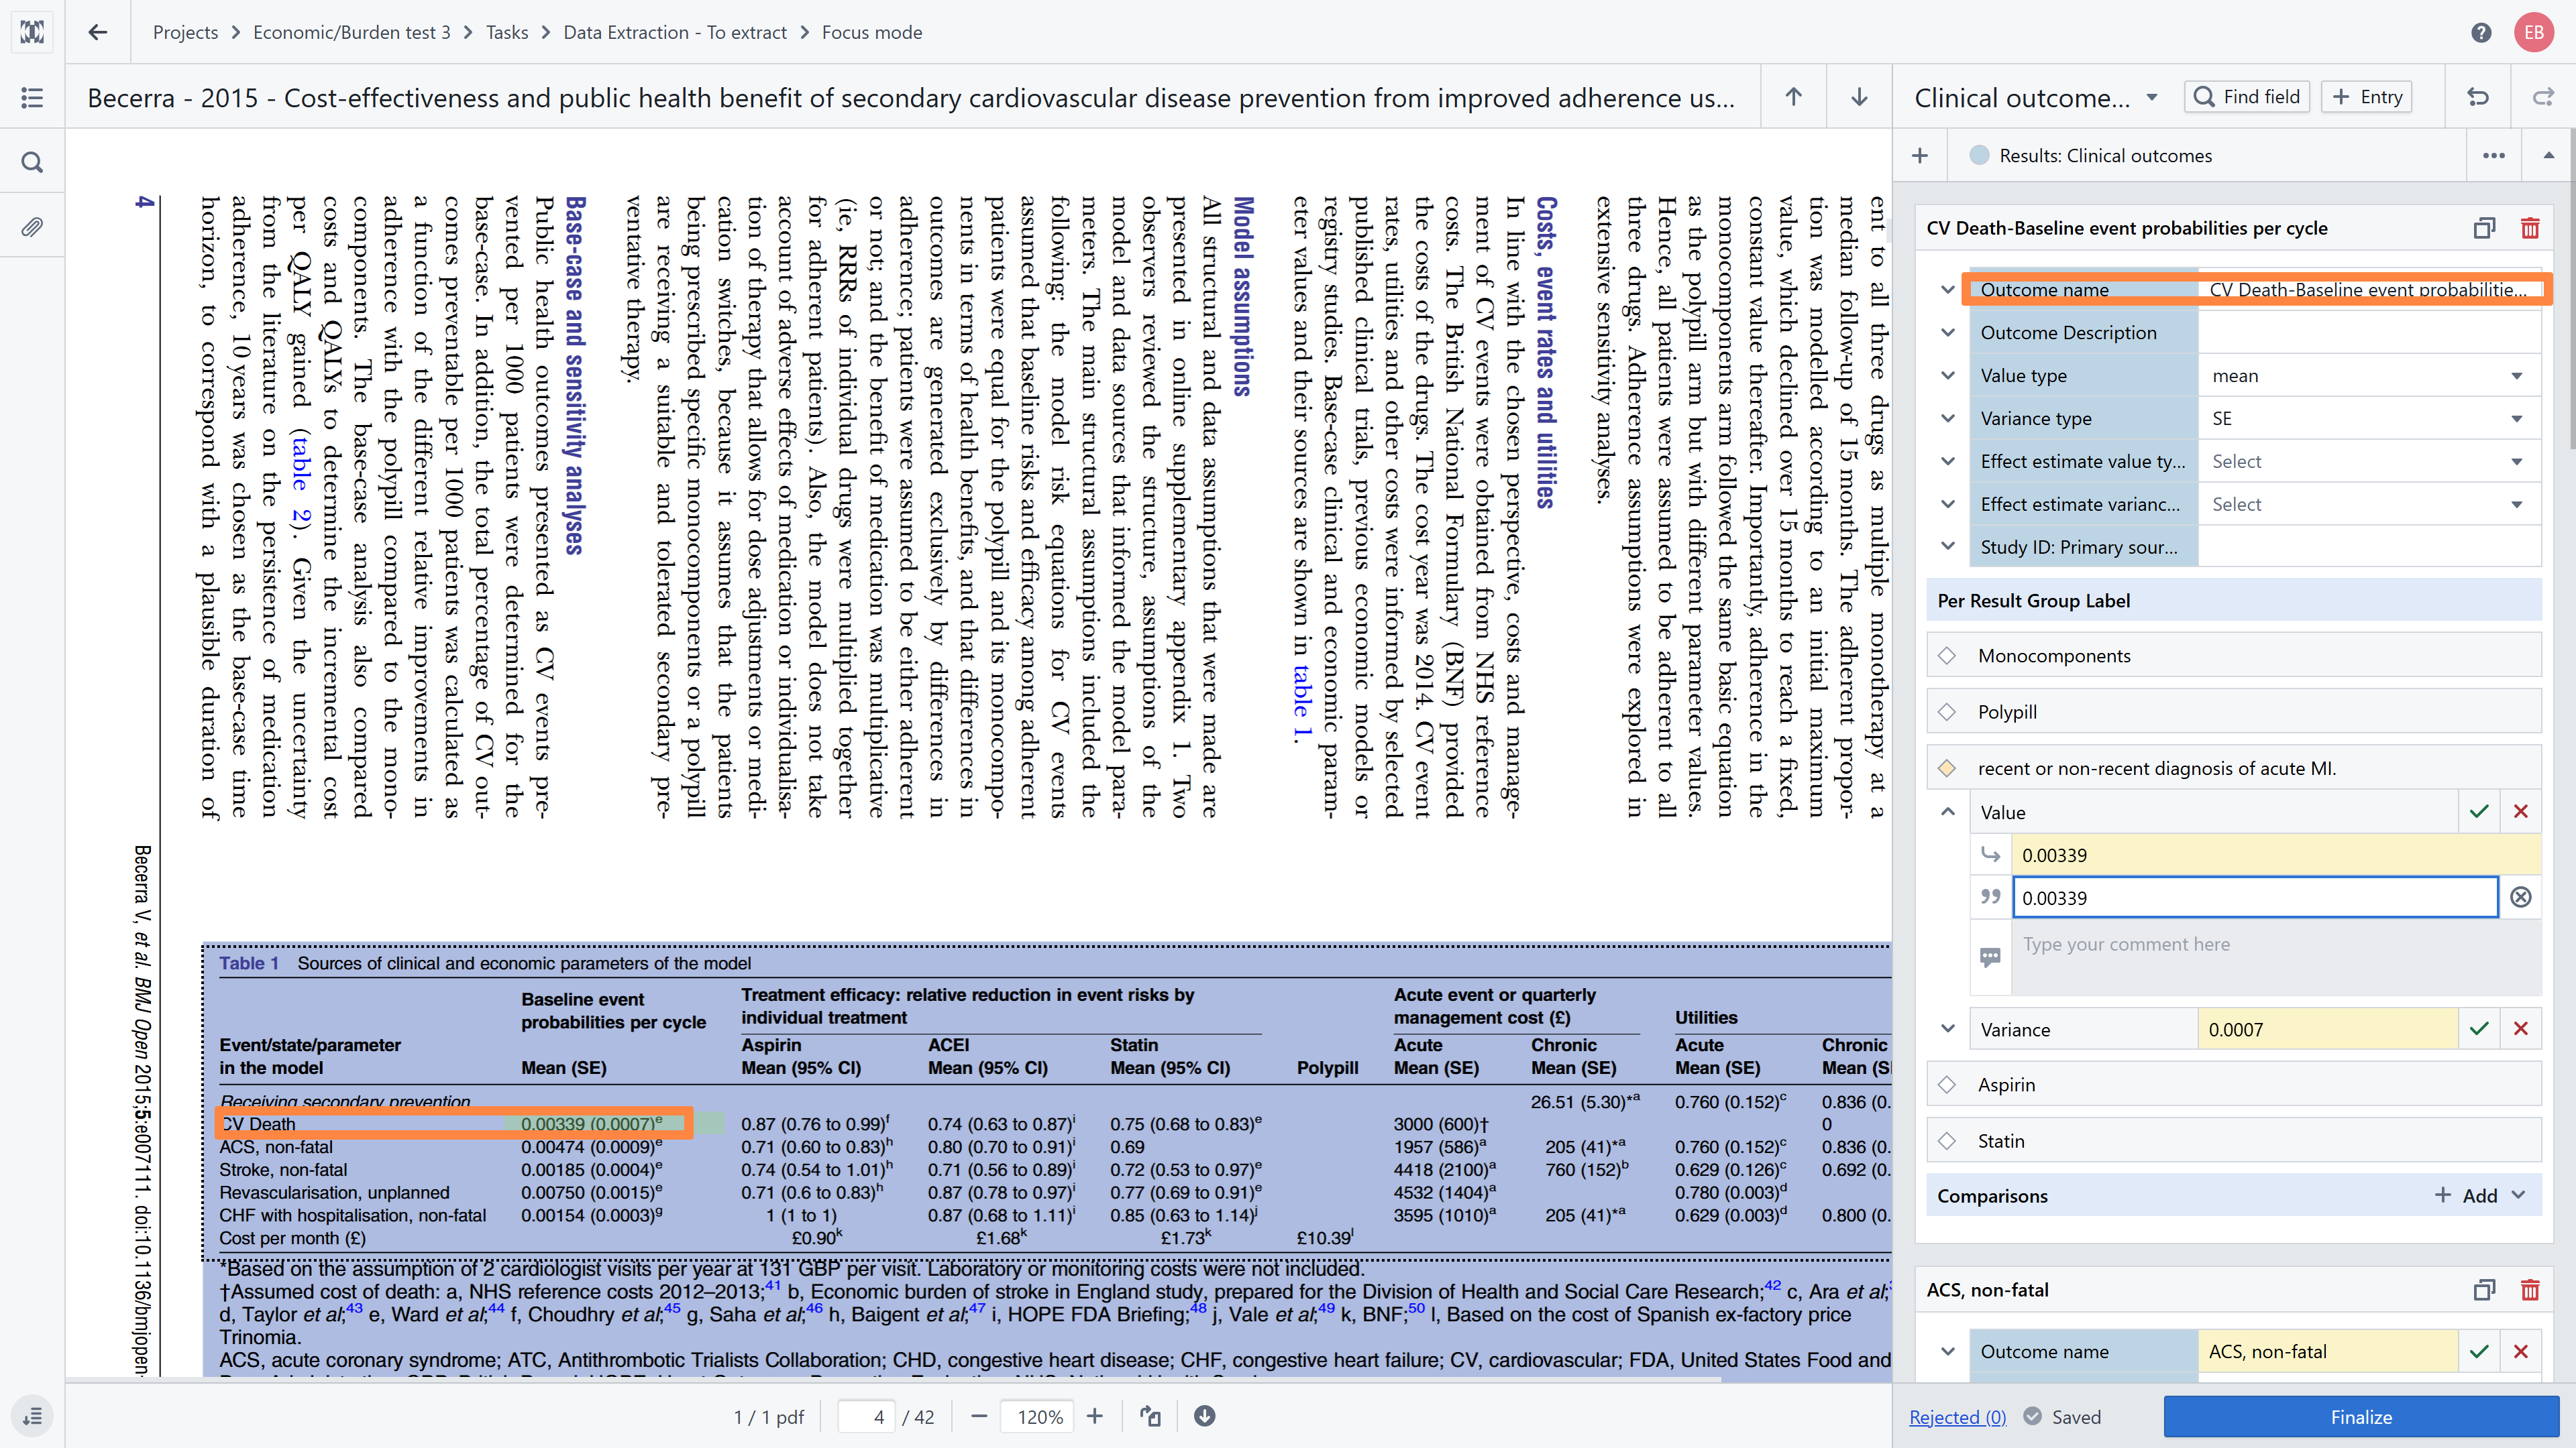
Task: Zoom out of the PDF with minus button
Action: [x=979, y=1416]
